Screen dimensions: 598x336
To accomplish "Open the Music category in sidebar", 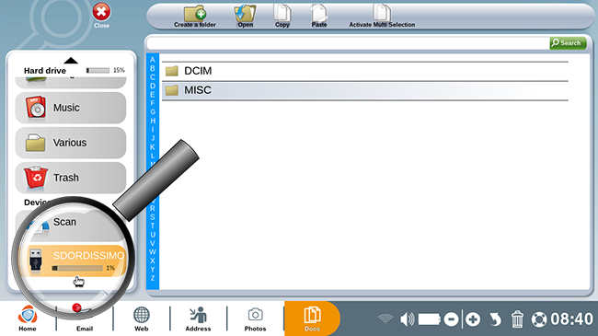I will pyautogui.click(x=71, y=108).
